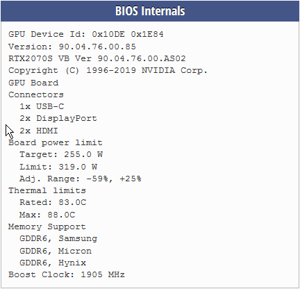Click the GDDR6, Samsung entry
This screenshot has width=300, height=289.
[x=58, y=239]
